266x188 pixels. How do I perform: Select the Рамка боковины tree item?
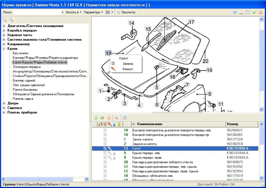click(25, 90)
